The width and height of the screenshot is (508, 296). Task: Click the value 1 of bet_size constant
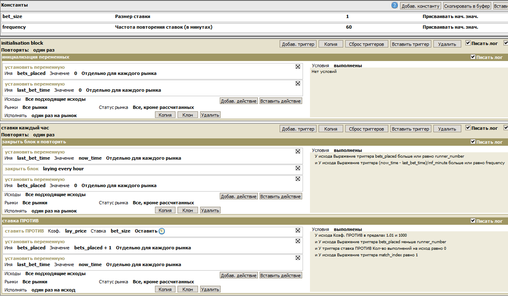click(x=347, y=16)
